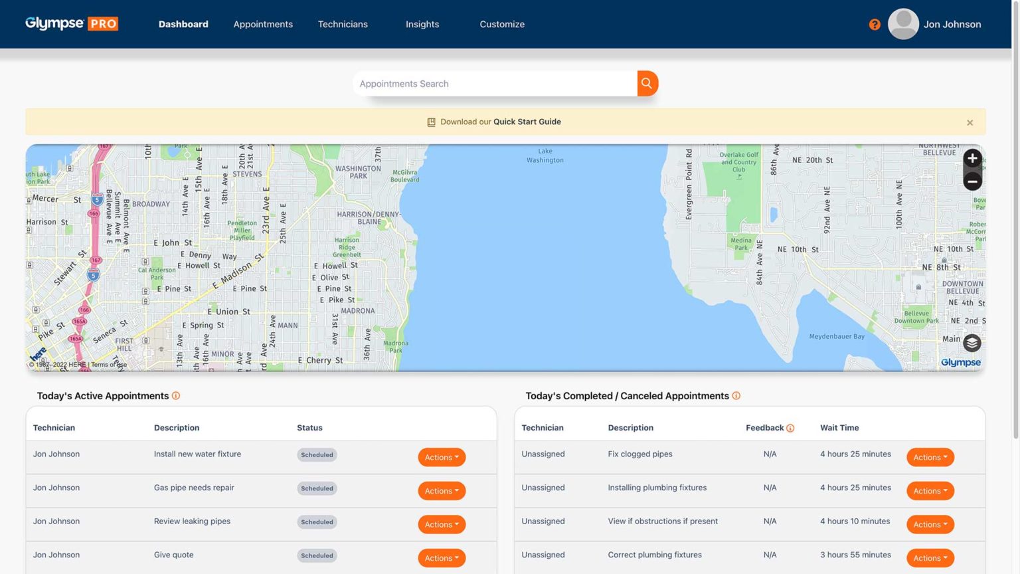The height and width of the screenshot is (574, 1020).
Task: Click the info icon beside Today's Active Appointments
Action: pos(176,395)
